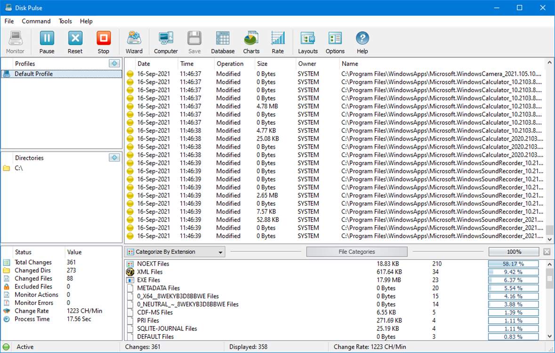Click the Default Profile icon

[x=7, y=74]
